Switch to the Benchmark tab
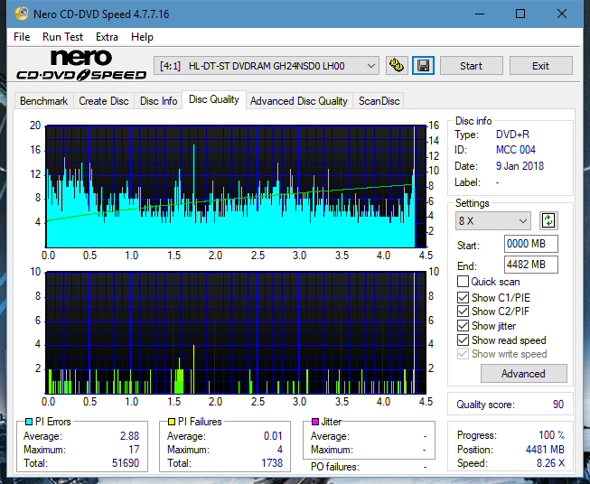The image size is (590, 484). click(43, 101)
